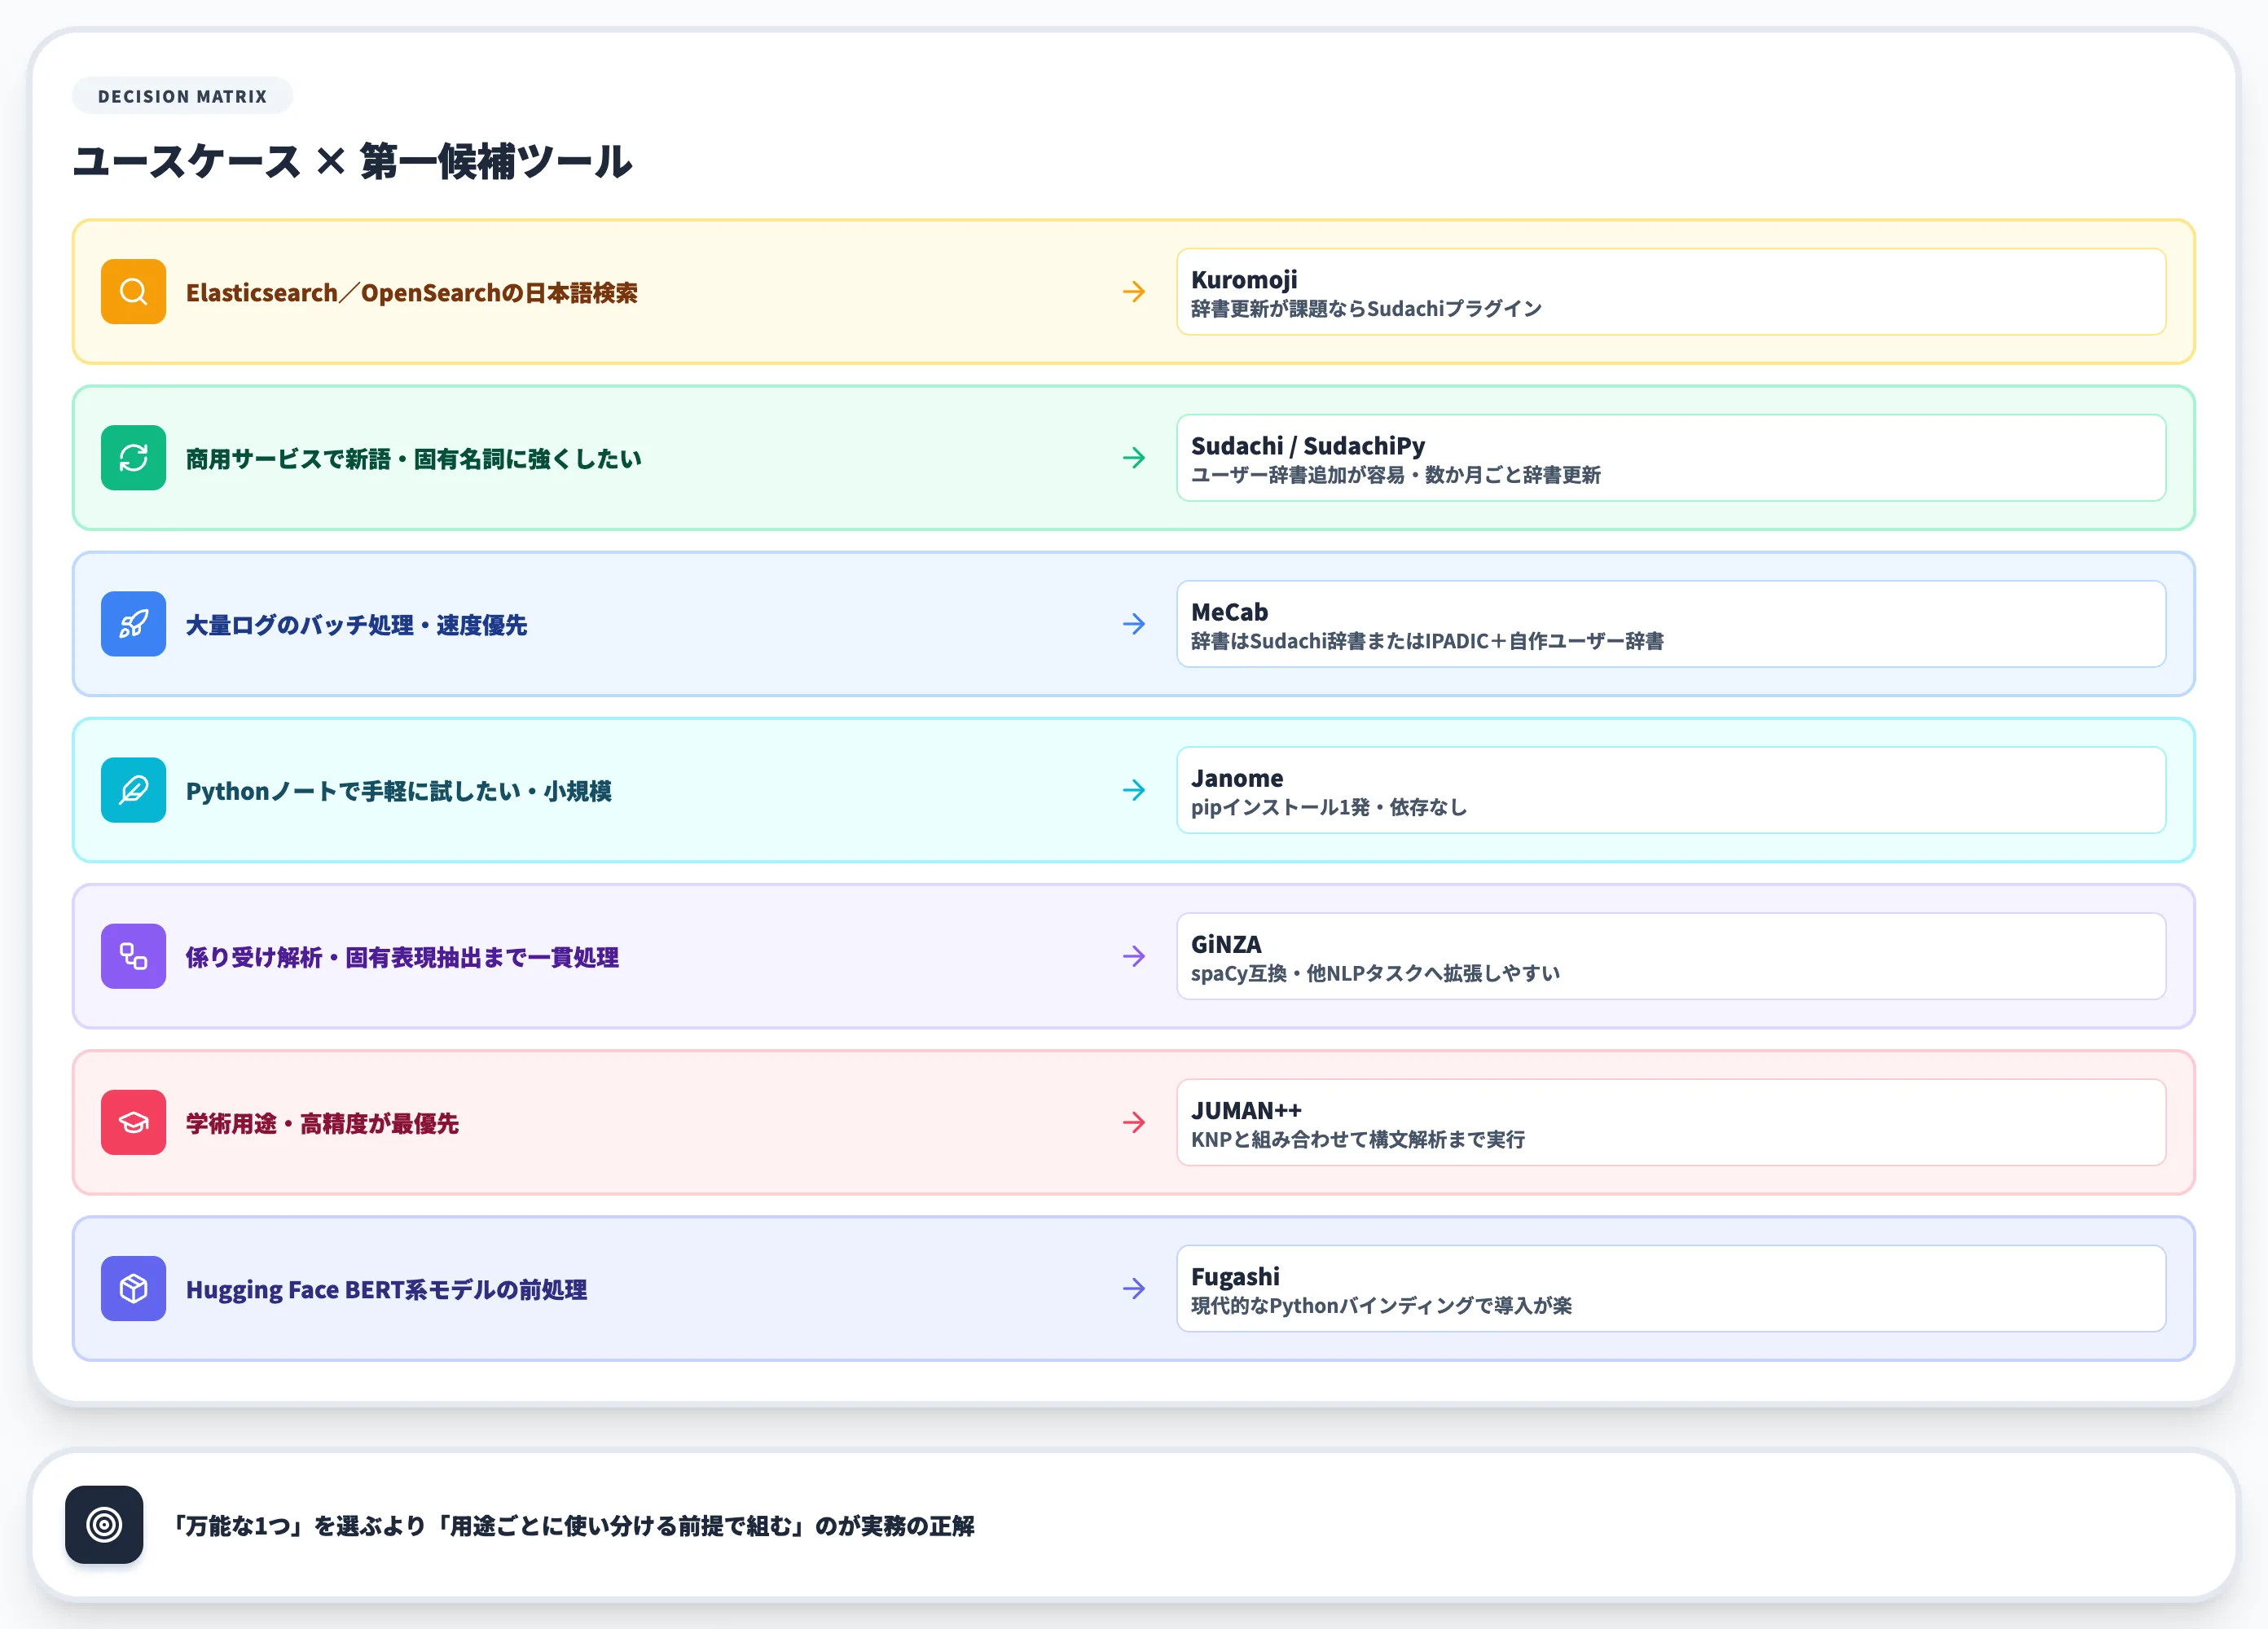
Task: Click the arrow pointing to Sudachi / SudachiPy
Action: [1134, 458]
